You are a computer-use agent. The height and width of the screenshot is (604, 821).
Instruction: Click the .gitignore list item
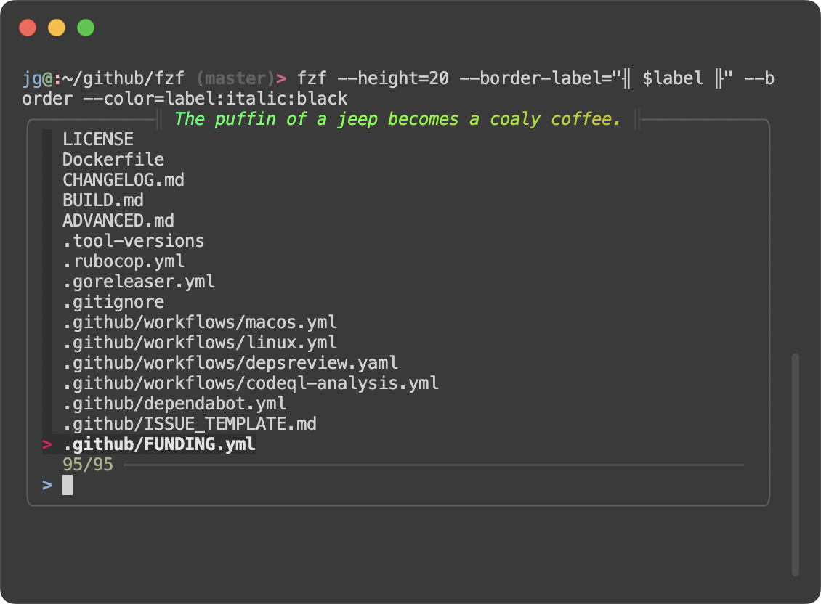click(x=113, y=301)
